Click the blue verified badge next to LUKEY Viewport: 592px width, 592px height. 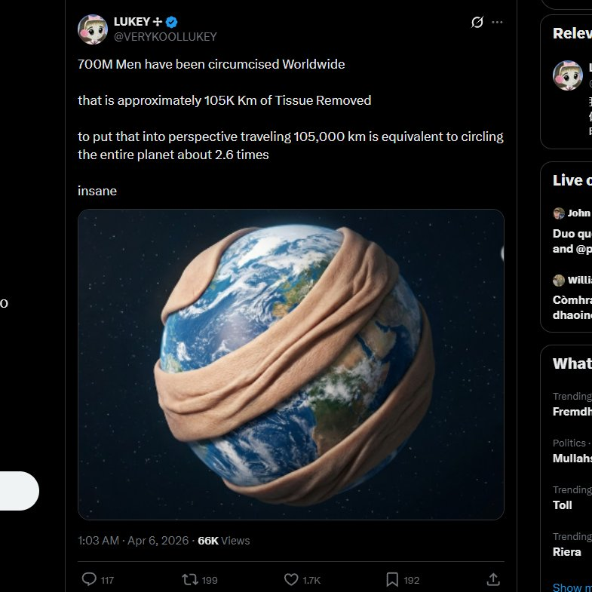pyautogui.click(x=172, y=22)
